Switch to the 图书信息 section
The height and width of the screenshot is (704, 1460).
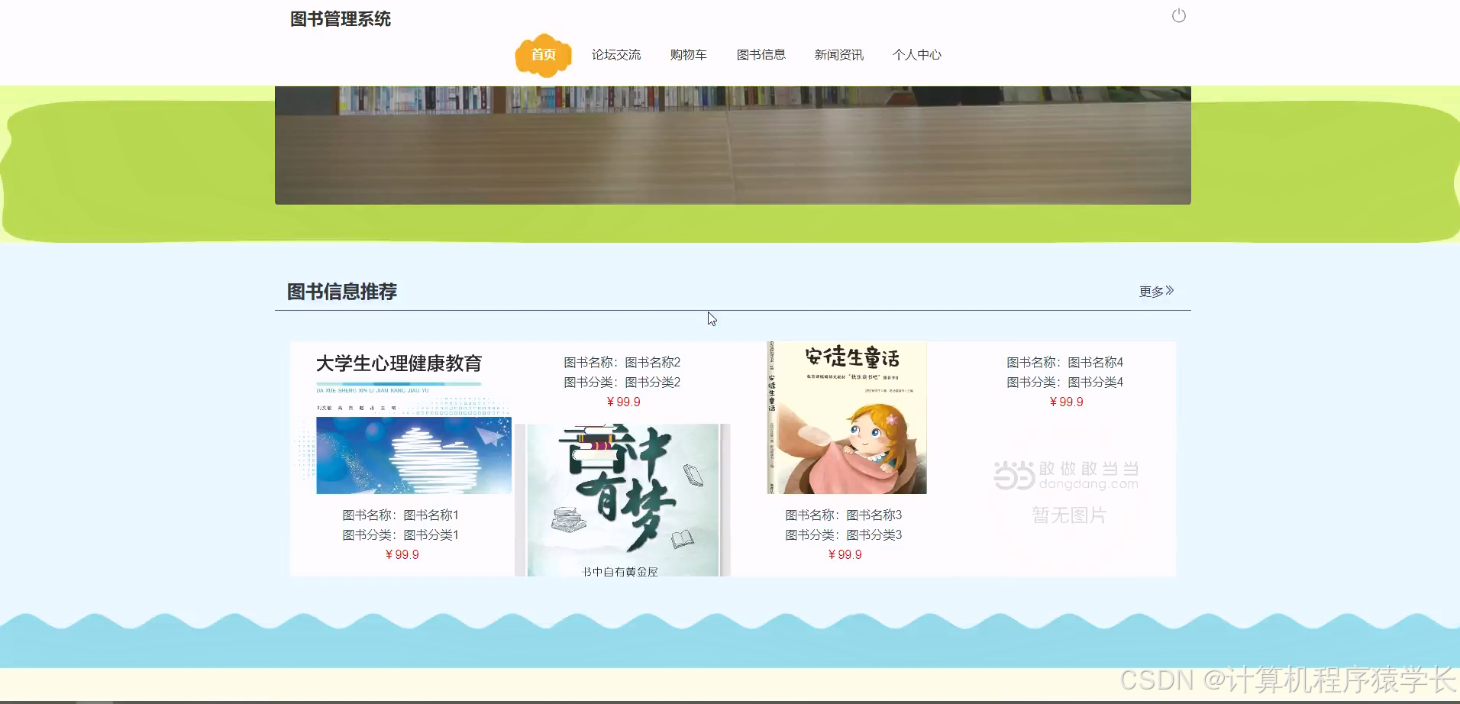coord(761,54)
